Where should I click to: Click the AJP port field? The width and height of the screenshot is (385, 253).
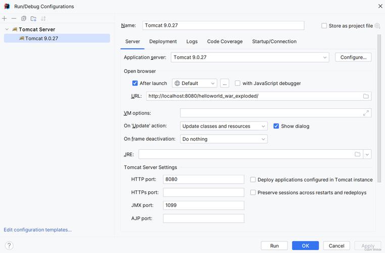[x=204, y=218]
